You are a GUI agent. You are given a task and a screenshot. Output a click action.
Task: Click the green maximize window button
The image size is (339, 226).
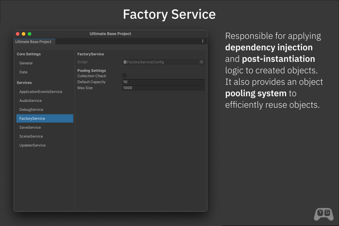[29, 34]
